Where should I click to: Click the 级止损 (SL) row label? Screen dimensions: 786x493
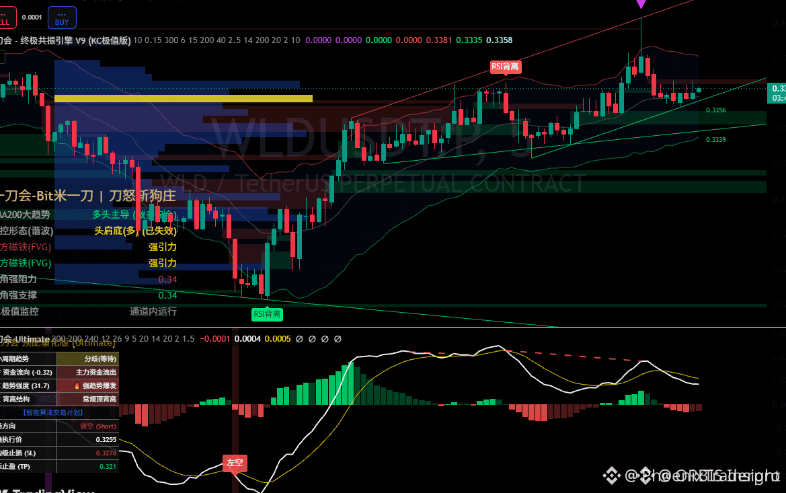[x=18, y=453]
